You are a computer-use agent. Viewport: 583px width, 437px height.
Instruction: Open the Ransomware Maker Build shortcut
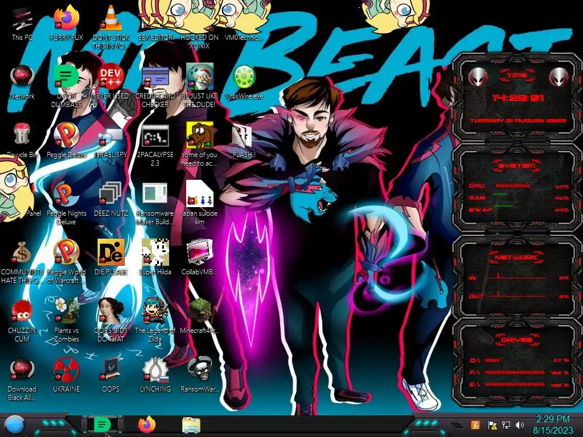155,204
